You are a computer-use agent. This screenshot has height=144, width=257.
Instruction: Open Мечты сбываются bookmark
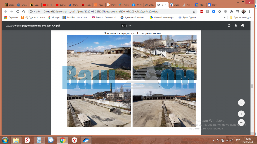pos(104,18)
